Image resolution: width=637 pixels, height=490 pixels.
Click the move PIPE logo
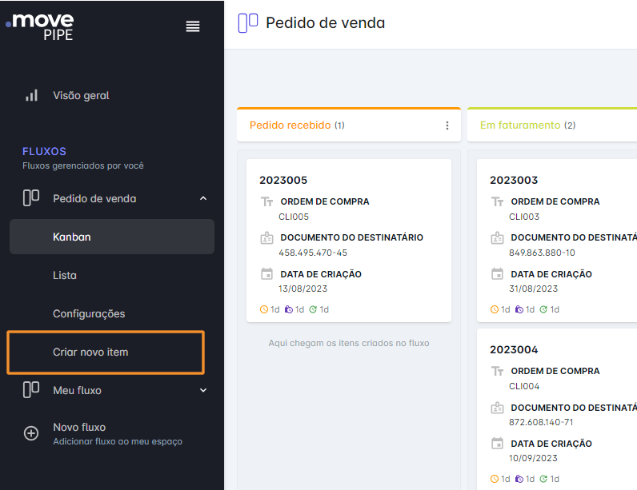tap(40, 26)
